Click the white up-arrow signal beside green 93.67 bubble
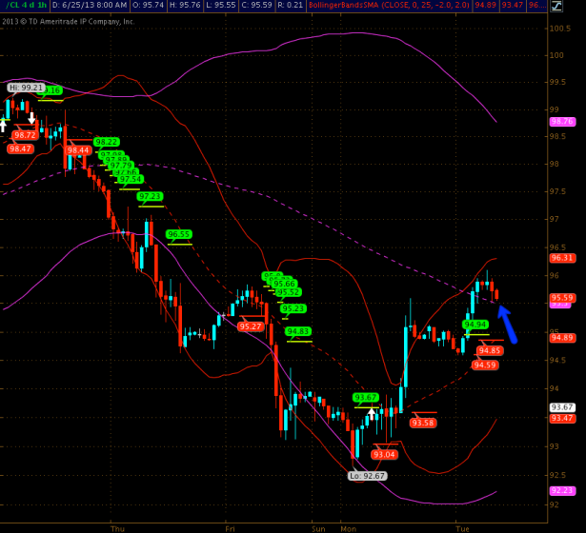This screenshot has height=533, width=586. coord(371,414)
